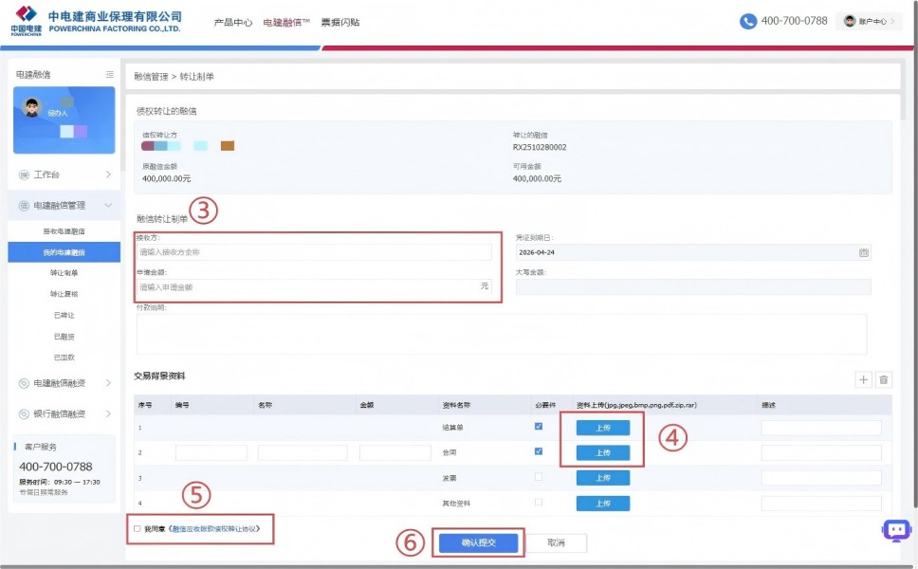
Task: Open 产品中心 in top navigation
Action: pyautogui.click(x=233, y=22)
